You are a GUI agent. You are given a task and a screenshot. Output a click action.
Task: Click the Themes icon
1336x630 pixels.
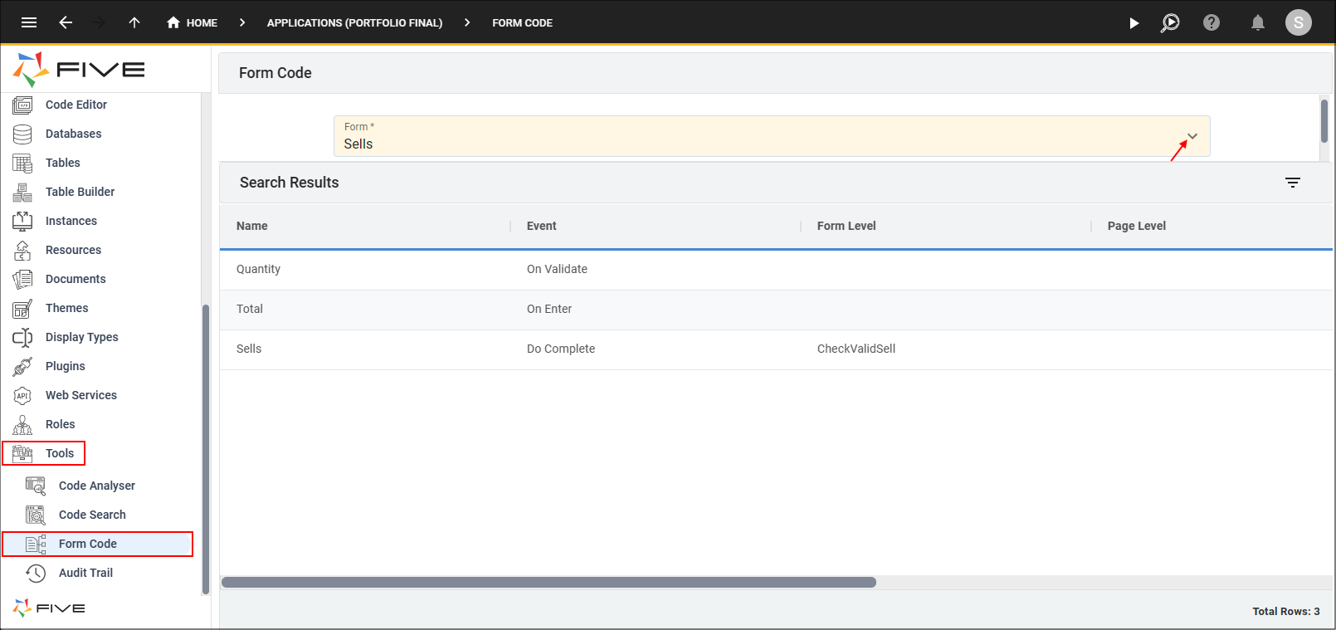pyautogui.click(x=22, y=308)
